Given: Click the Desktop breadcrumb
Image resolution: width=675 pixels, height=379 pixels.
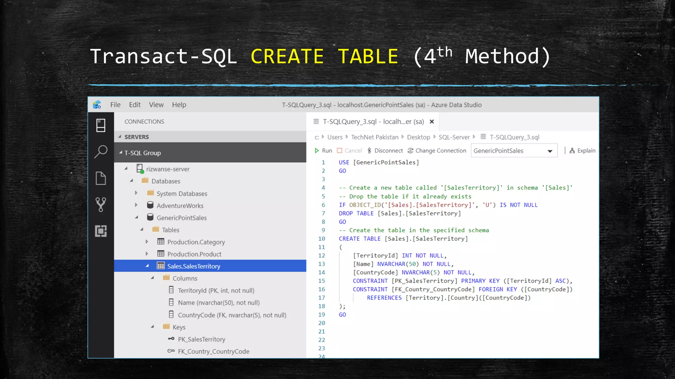Looking at the screenshot, I should 419,137.
